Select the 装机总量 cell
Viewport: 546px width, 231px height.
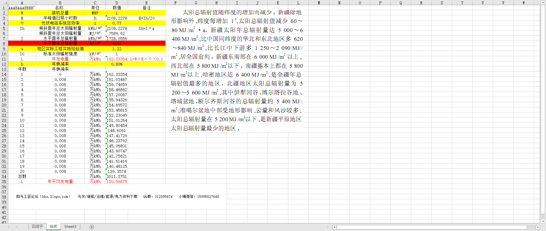point(60,13)
